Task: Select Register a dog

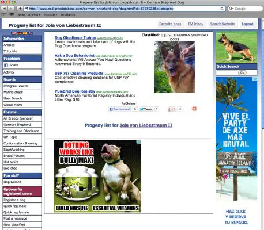Action: 22,200
